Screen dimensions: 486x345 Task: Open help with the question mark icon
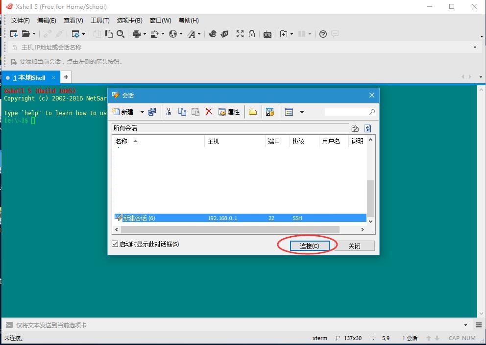pos(323,34)
